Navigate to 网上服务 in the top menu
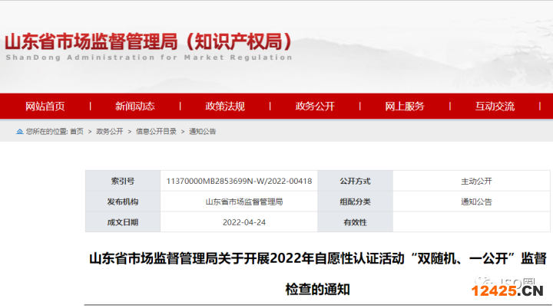 (x=405, y=106)
